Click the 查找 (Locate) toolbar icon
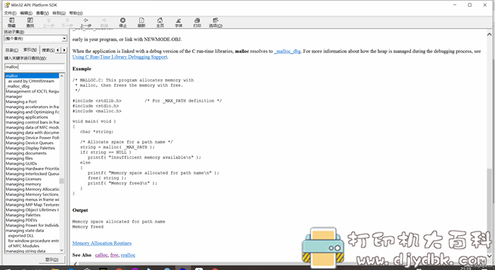The width and height of the screenshot is (495, 270). (x=30, y=23)
